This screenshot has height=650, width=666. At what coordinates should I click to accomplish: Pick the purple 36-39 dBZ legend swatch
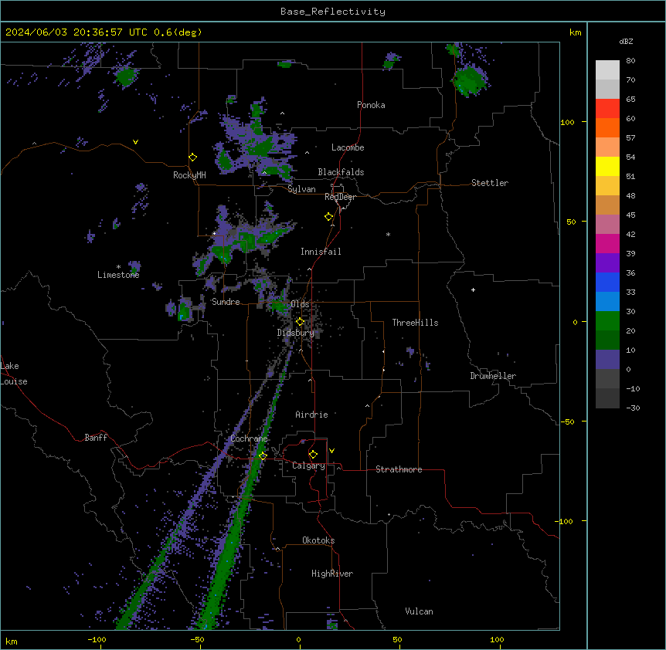607,262
